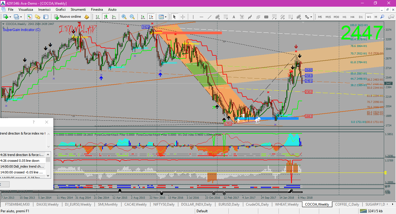Select the horizontal line tool
Viewport: 396px width, 214px height.
[x=201, y=17]
